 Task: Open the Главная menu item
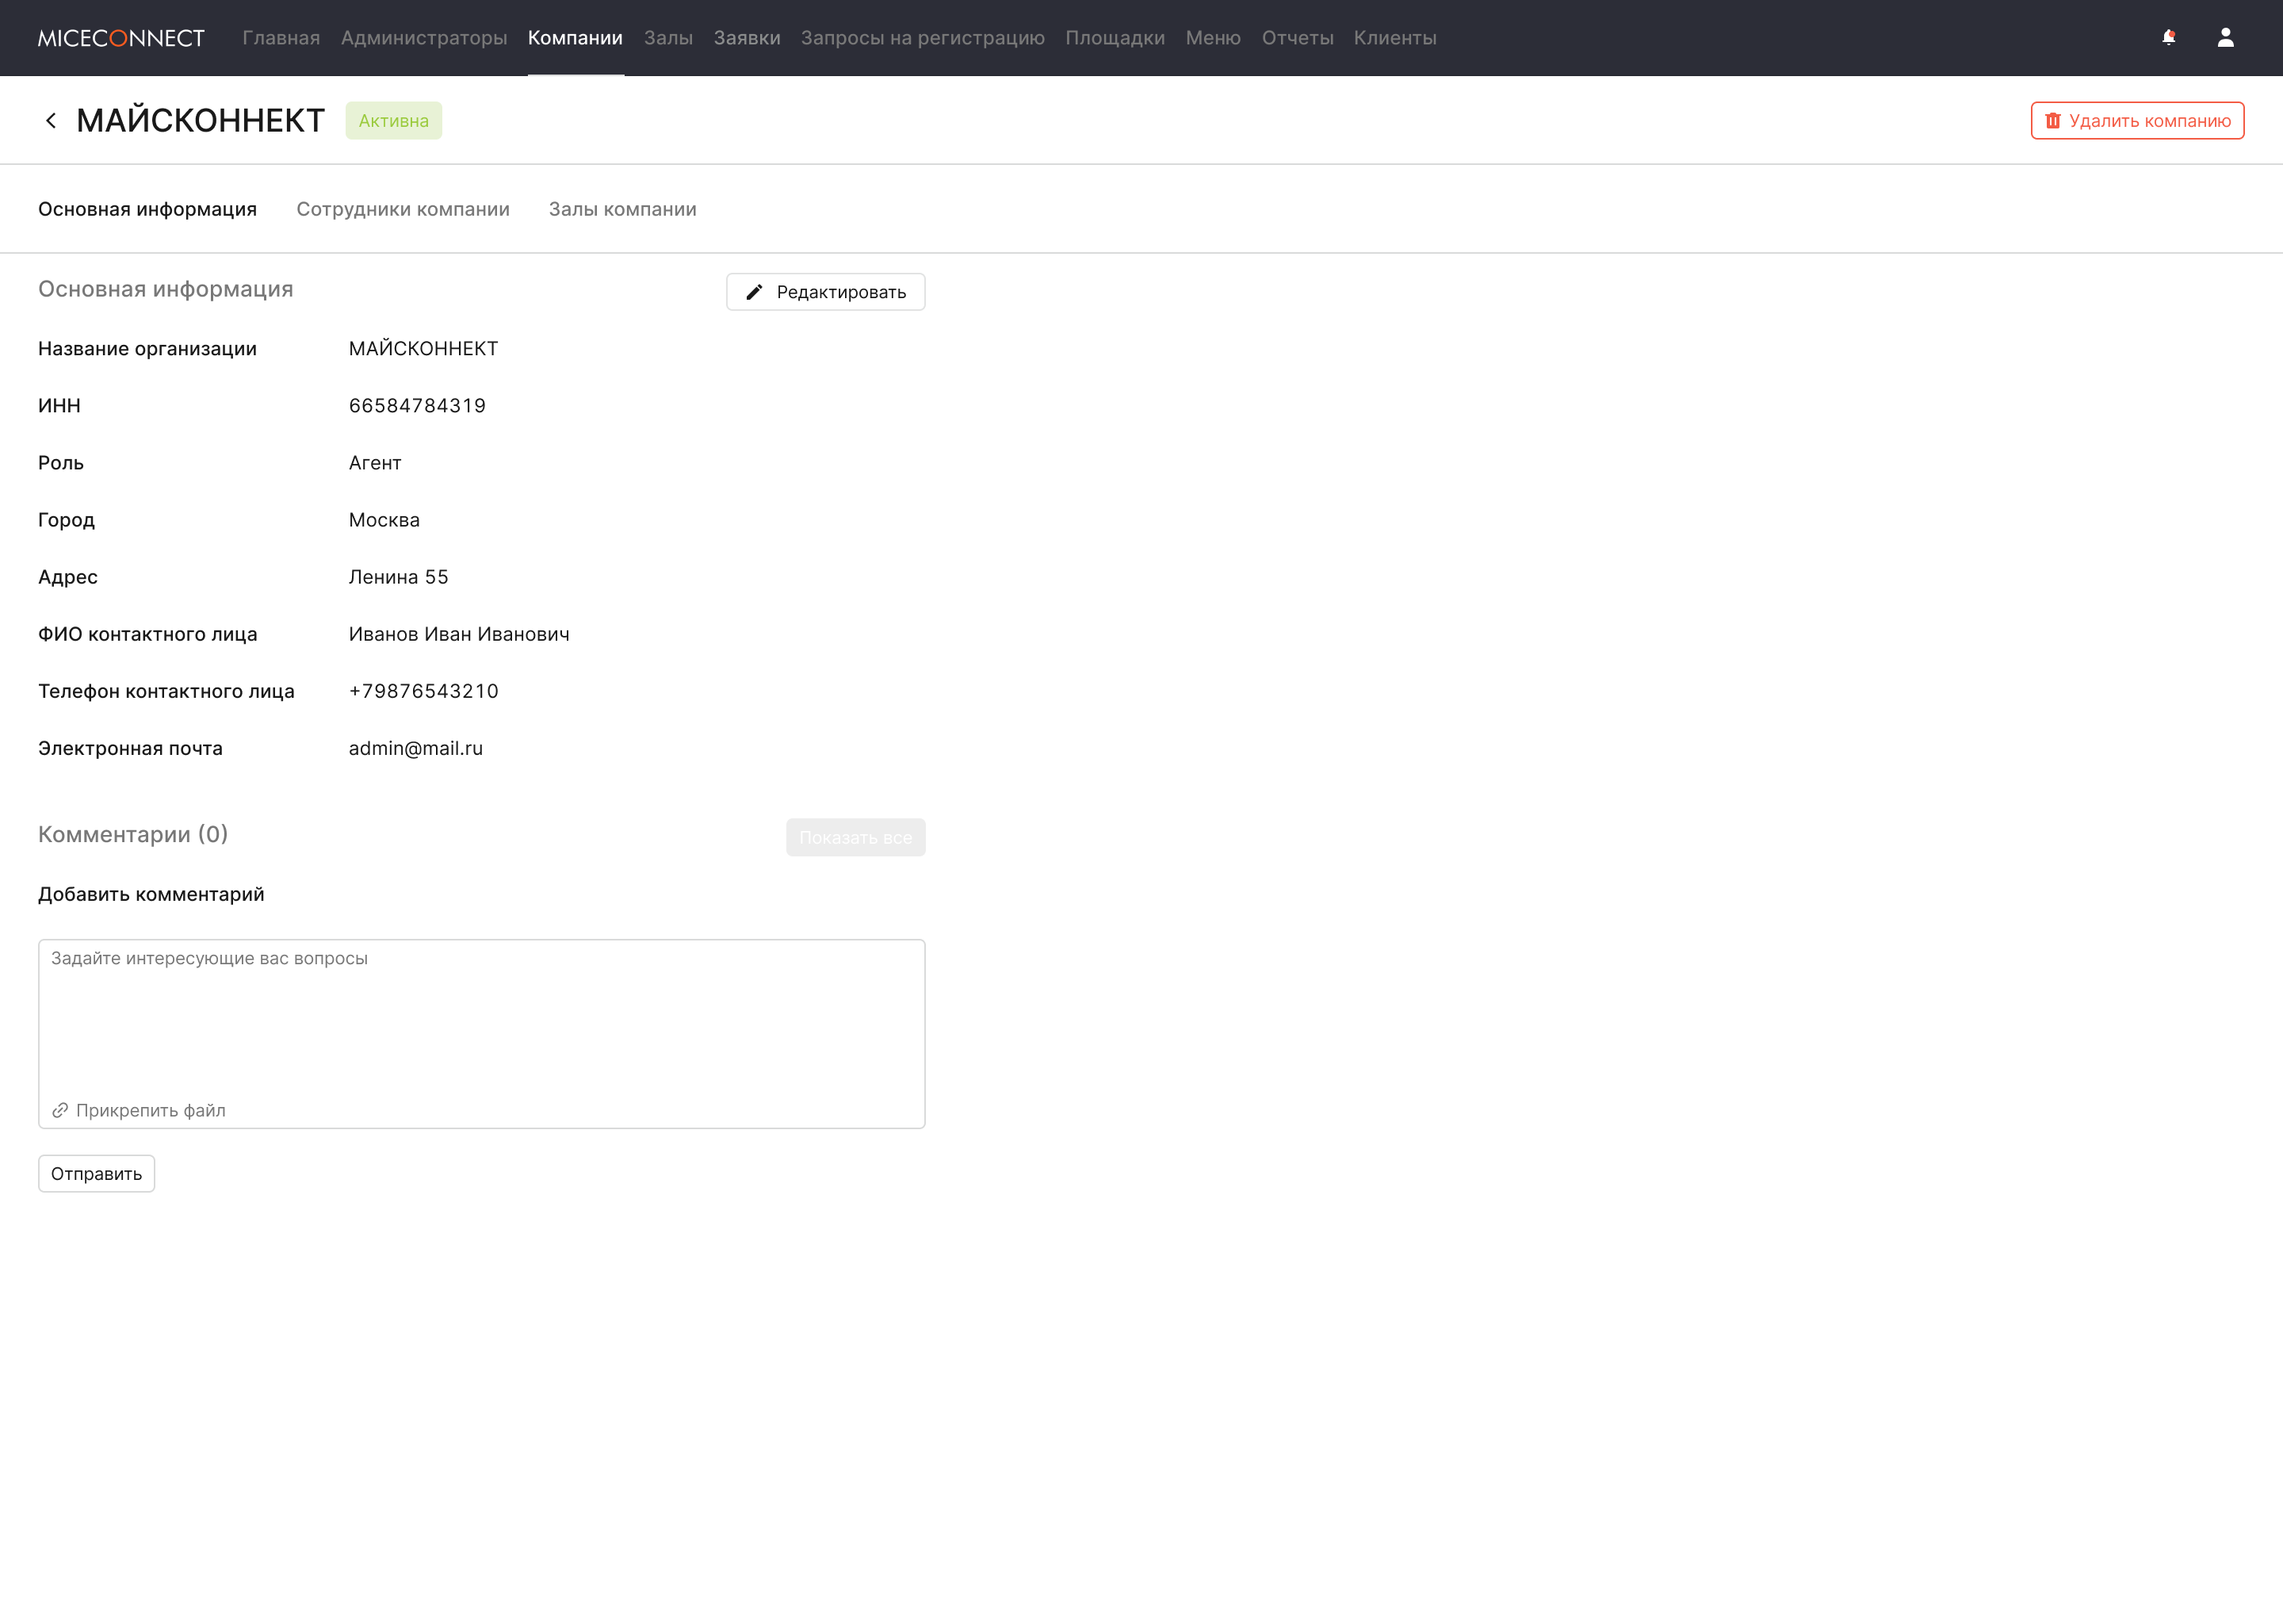pos(281,38)
